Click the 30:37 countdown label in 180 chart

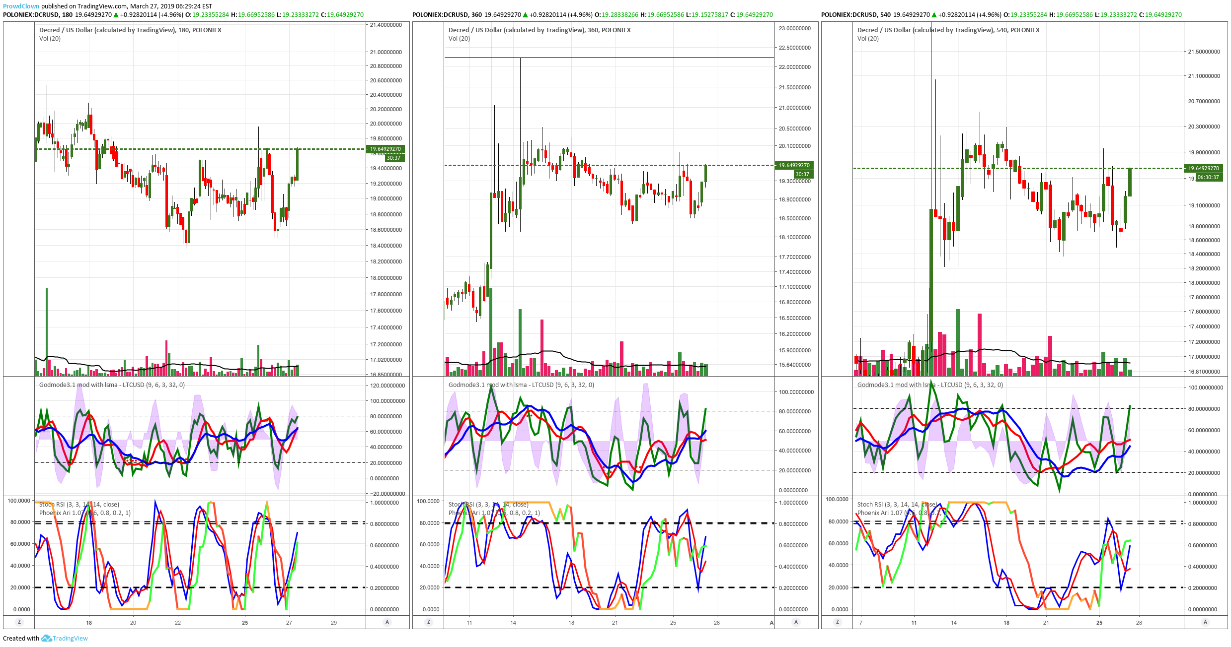tap(394, 158)
